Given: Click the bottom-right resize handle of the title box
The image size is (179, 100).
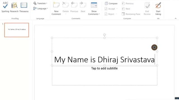Looking at the screenshot, I should 157,65.
